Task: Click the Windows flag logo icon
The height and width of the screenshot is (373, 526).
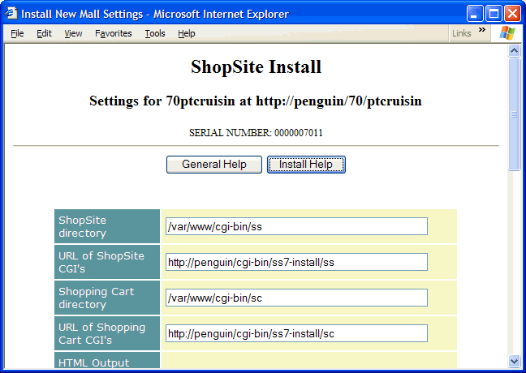Action: (507, 33)
